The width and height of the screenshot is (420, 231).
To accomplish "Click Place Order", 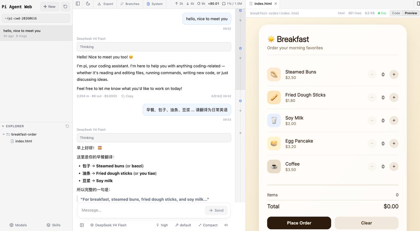I will click(x=299, y=223).
